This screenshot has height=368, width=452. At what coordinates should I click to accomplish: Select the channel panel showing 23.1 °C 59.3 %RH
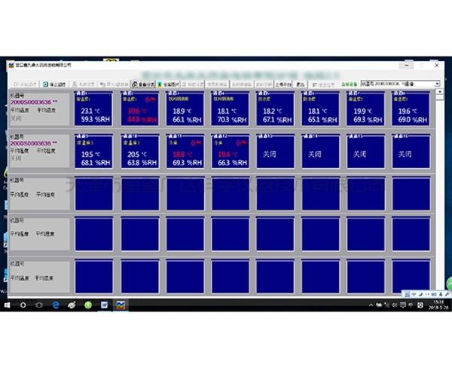[96, 110]
